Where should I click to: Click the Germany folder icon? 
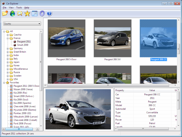(11, 48)
